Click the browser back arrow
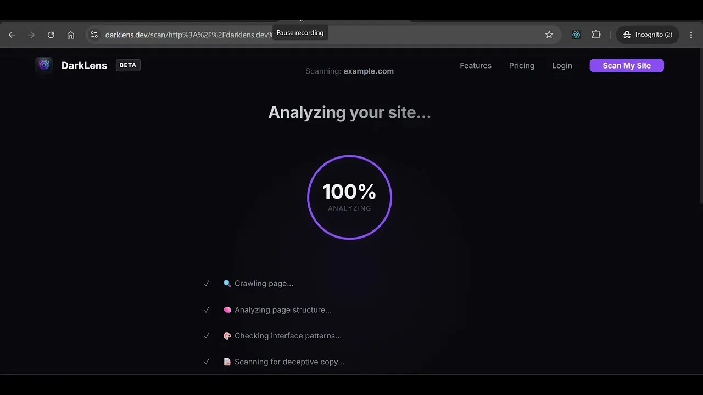Viewport: 703px width, 395px height. (x=12, y=35)
